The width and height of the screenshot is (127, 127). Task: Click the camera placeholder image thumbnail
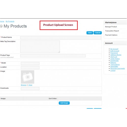27,77
